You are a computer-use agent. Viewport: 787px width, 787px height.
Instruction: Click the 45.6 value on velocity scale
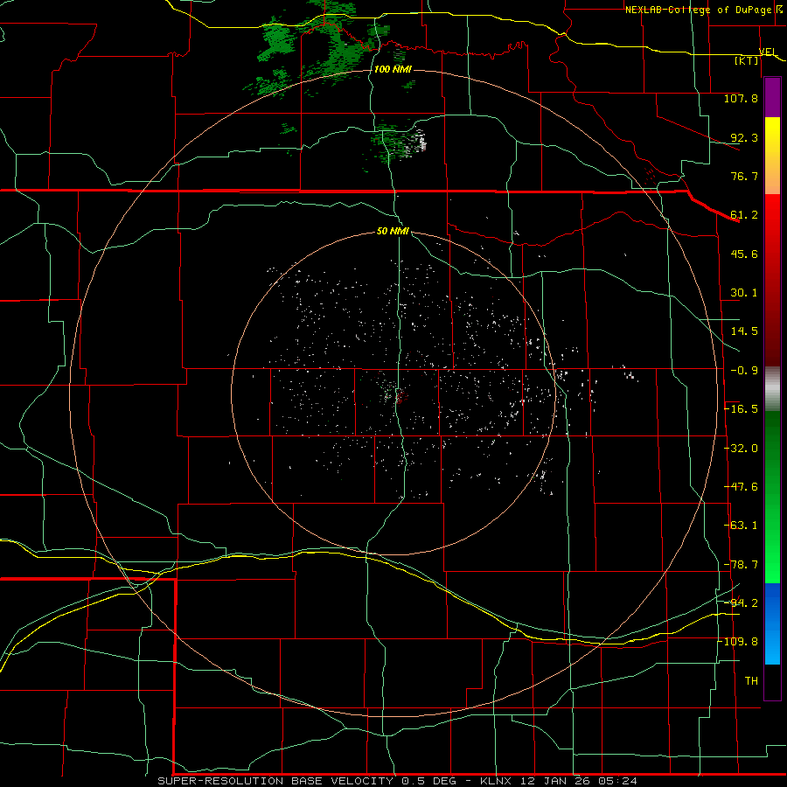(744, 254)
